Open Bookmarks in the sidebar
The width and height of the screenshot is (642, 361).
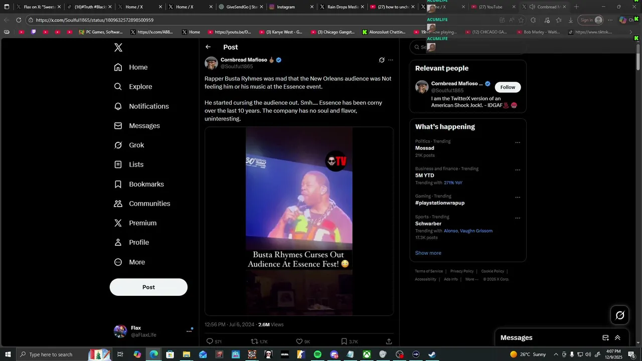[x=139, y=184]
